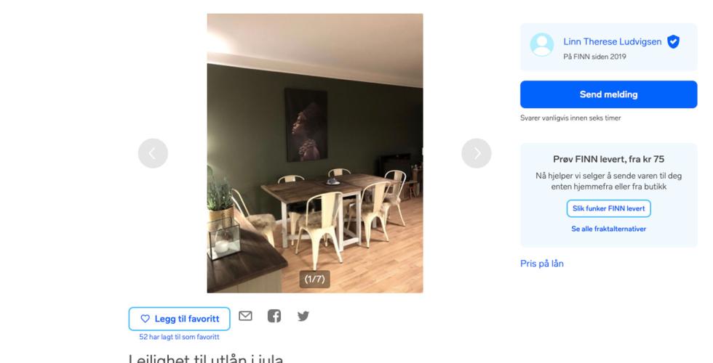713x363 pixels.
Task: Share the listing on Facebook
Action: click(274, 316)
